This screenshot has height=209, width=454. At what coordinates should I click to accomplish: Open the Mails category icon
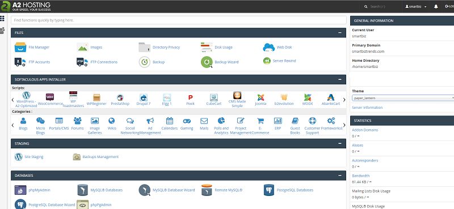point(204,121)
